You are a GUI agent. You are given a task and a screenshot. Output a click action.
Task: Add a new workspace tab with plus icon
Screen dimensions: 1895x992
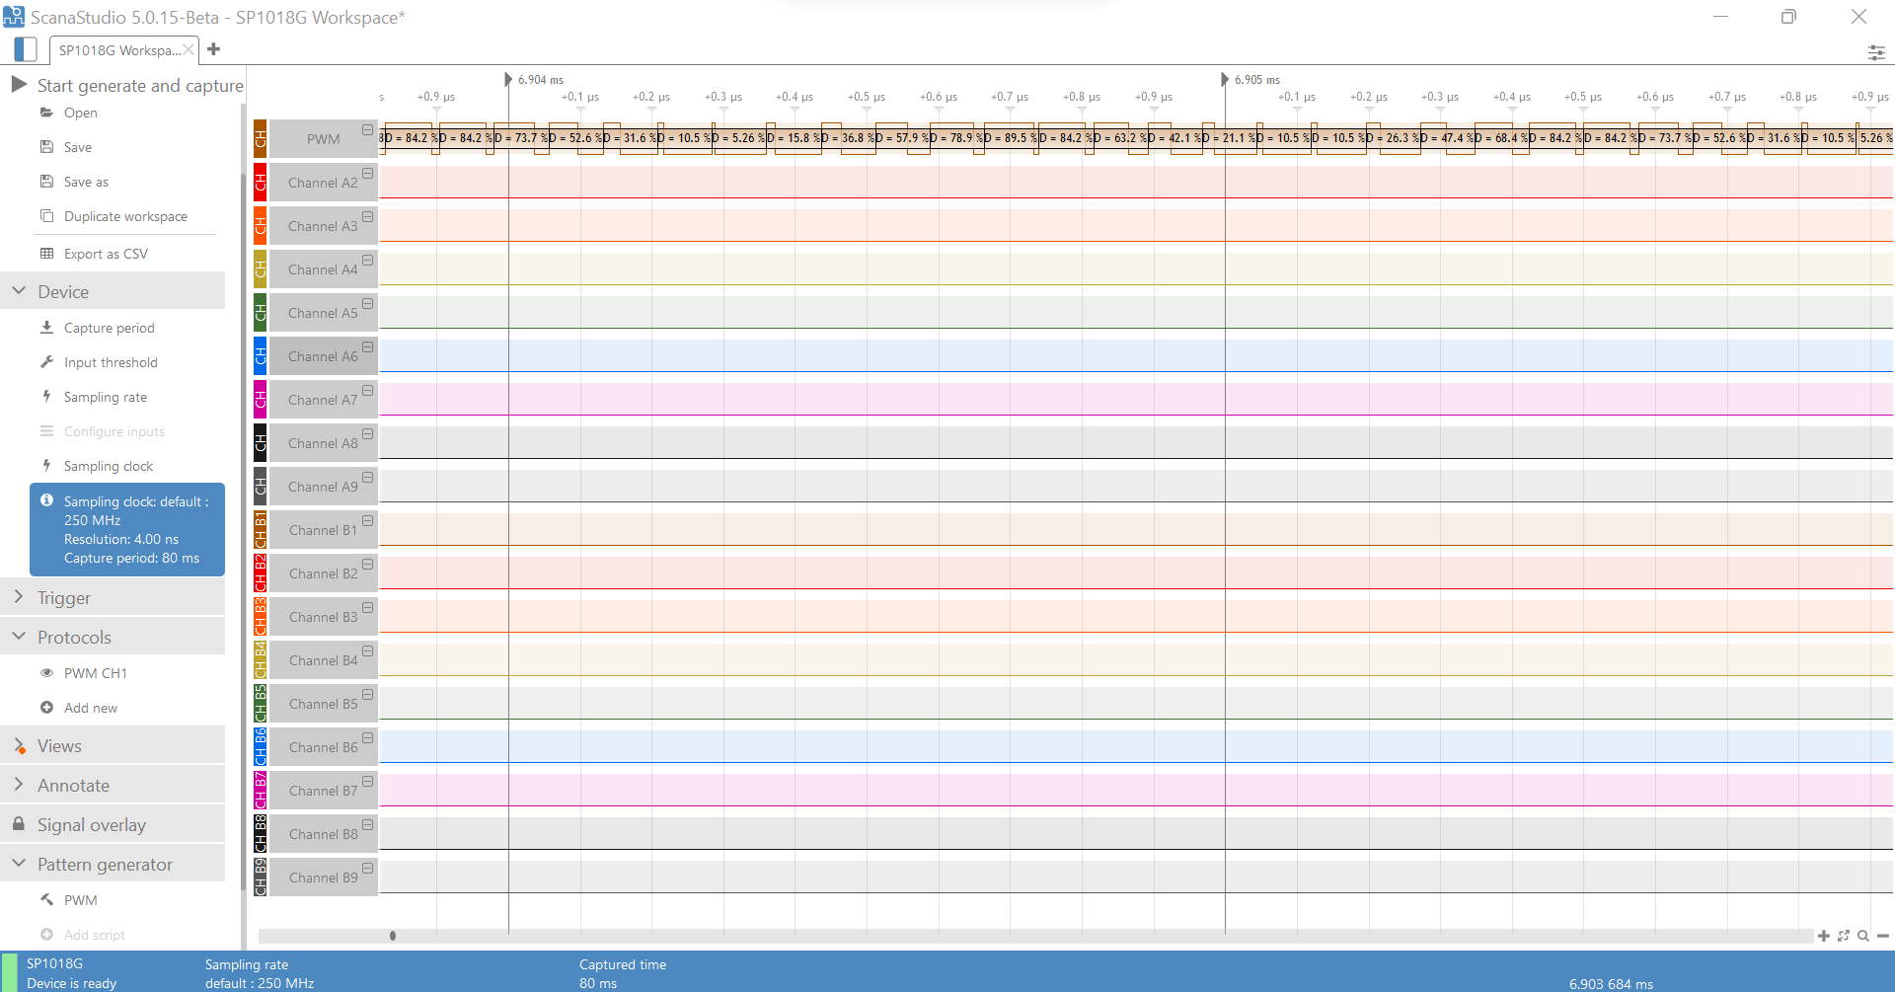pos(213,49)
